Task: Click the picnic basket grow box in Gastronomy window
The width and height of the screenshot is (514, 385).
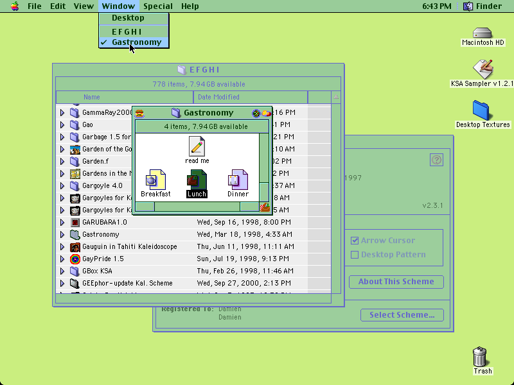Action: click(265, 207)
